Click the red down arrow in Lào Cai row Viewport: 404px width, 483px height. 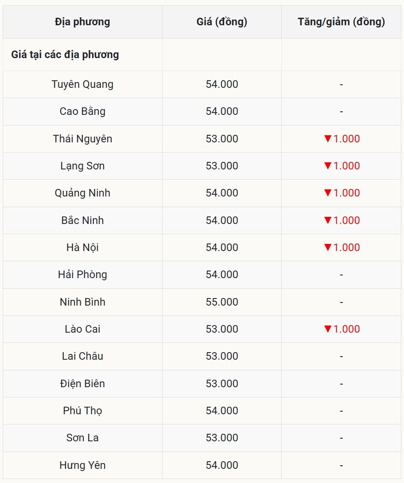(x=328, y=329)
